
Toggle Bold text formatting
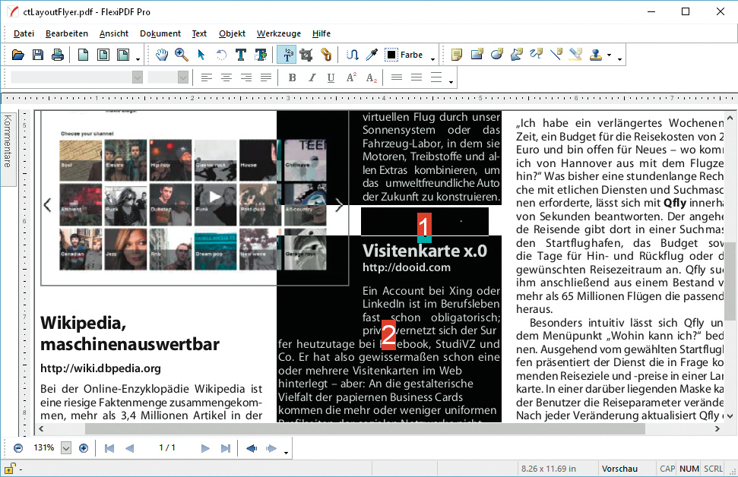292,77
